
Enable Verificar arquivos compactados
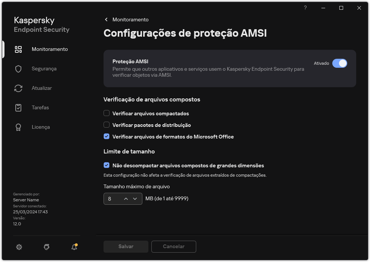[x=107, y=113]
